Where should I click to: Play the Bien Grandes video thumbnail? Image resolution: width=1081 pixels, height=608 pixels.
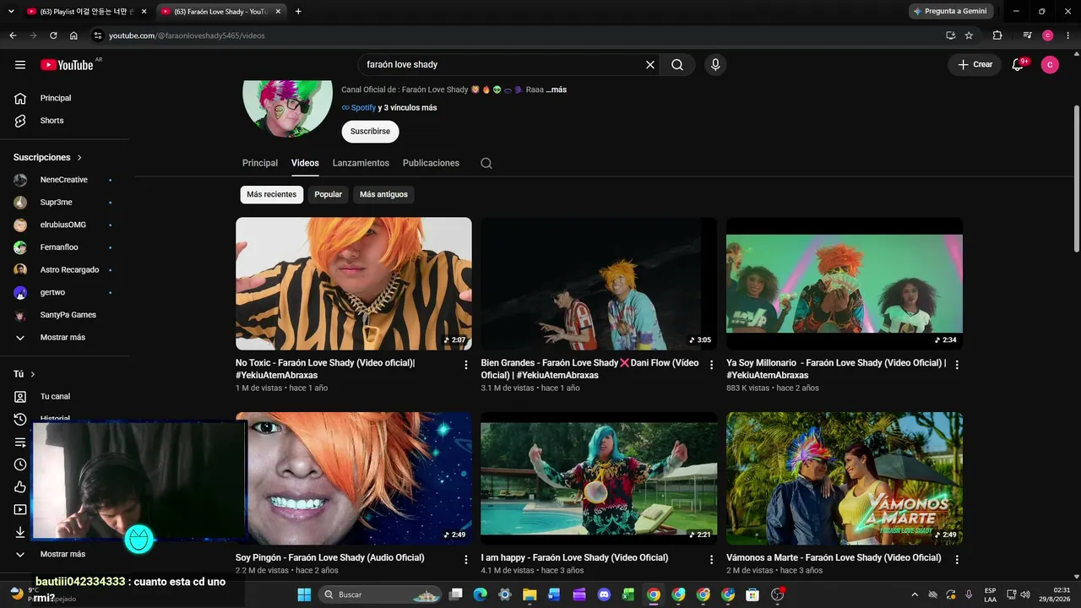pyautogui.click(x=599, y=284)
